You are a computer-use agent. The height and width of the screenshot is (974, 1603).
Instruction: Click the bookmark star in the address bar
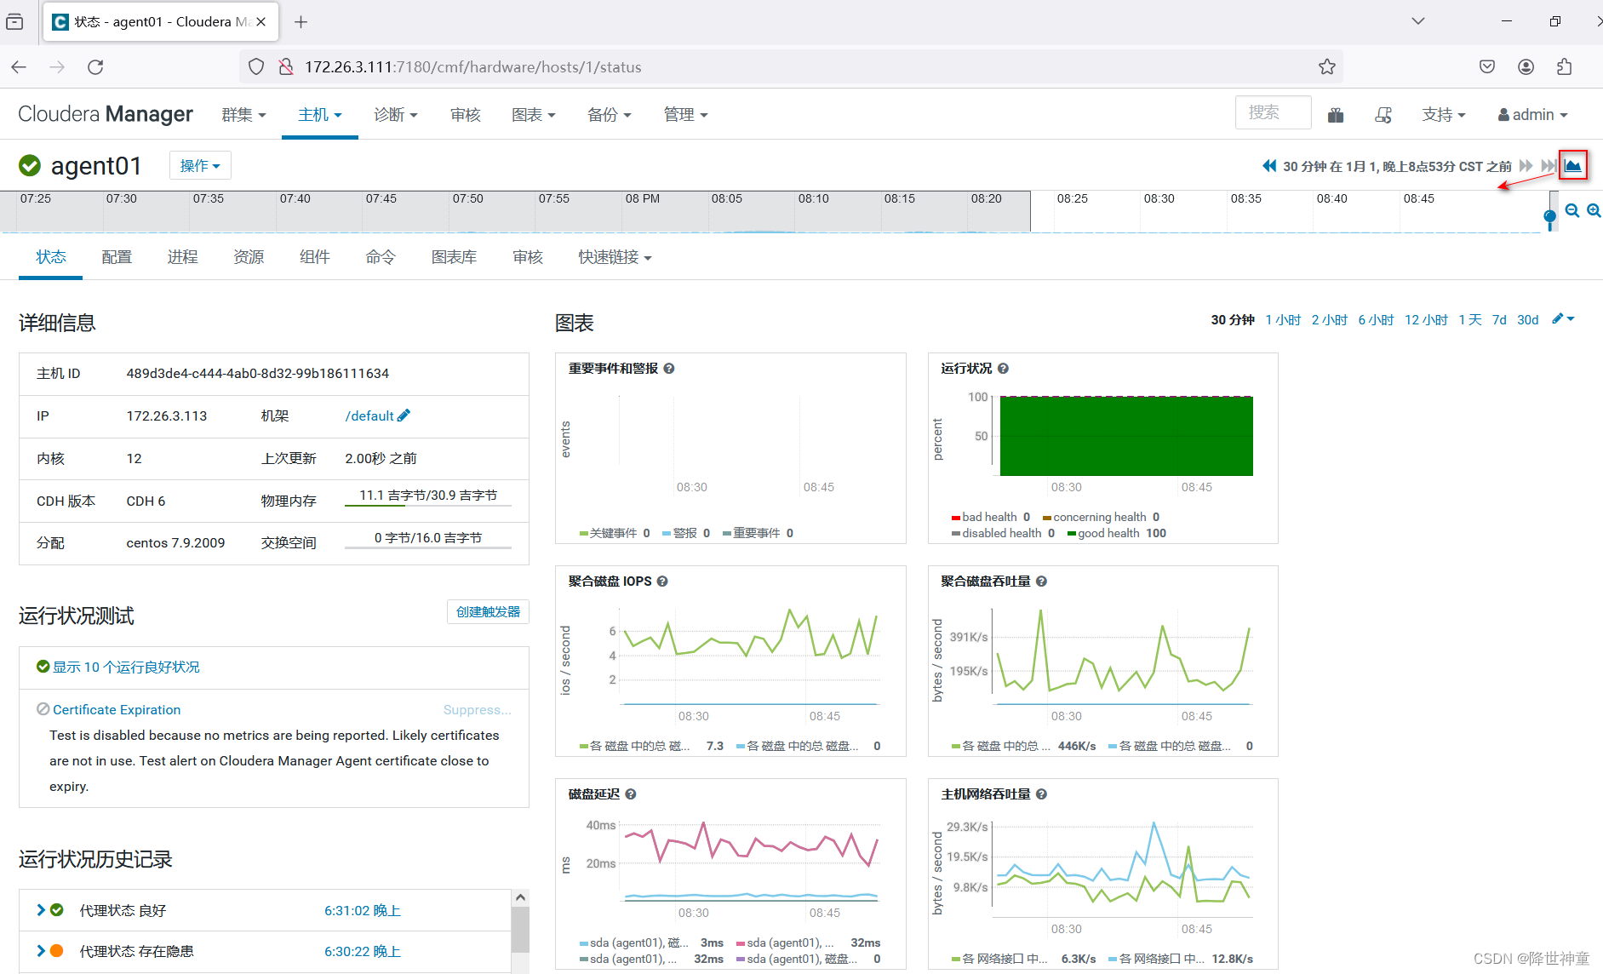(x=1326, y=66)
